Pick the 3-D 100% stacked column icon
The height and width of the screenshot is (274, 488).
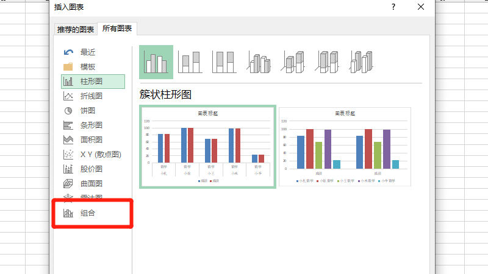[328, 62]
